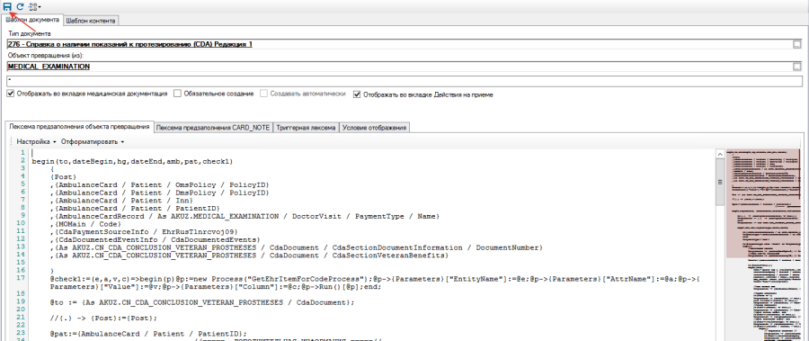Viewport: 809px width, 341px height.
Task: Open 'Триггерная лексема' tab
Action: pos(306,128)
